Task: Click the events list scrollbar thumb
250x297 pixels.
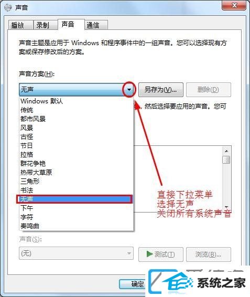Action: [226, 160]
